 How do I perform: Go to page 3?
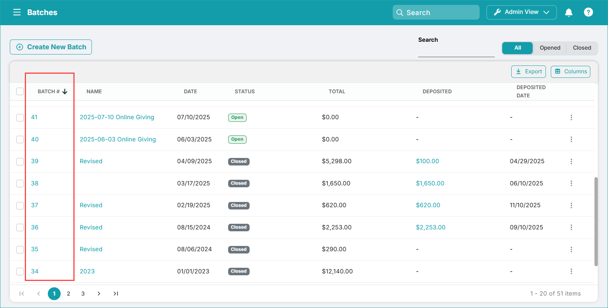pyautogui.click(x=83, y=293)
